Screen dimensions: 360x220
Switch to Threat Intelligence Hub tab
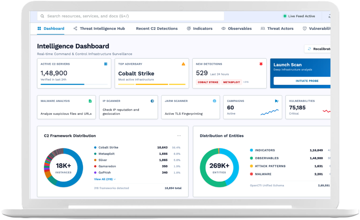99,28
